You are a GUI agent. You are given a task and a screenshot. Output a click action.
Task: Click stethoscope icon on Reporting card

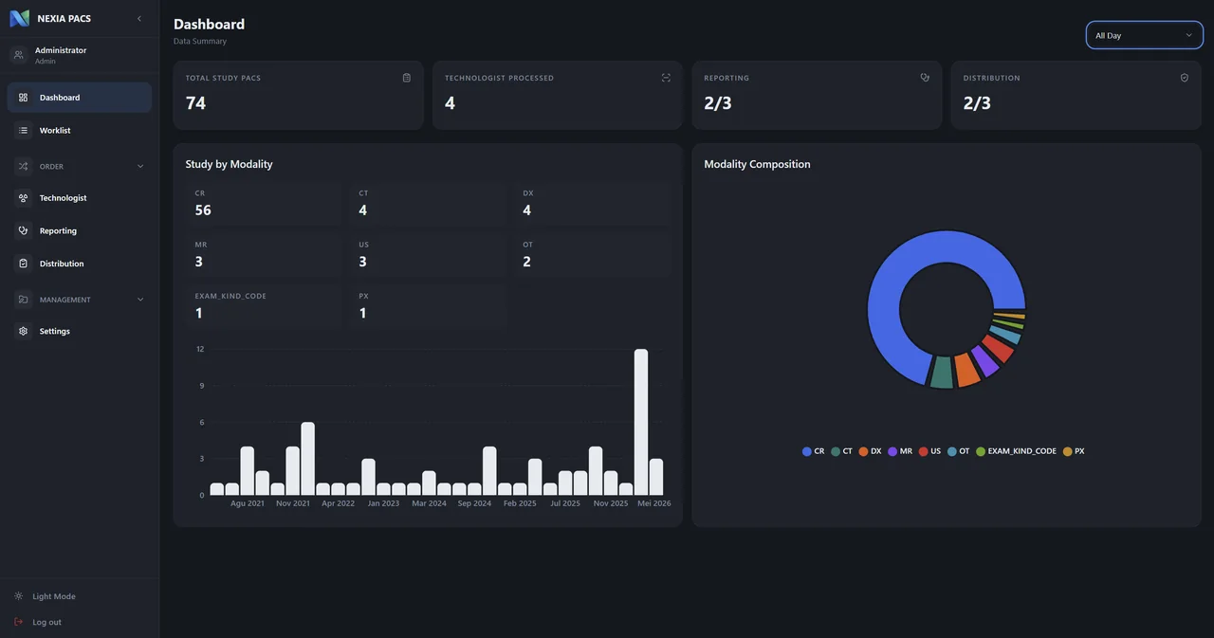[x=925, y=78]
